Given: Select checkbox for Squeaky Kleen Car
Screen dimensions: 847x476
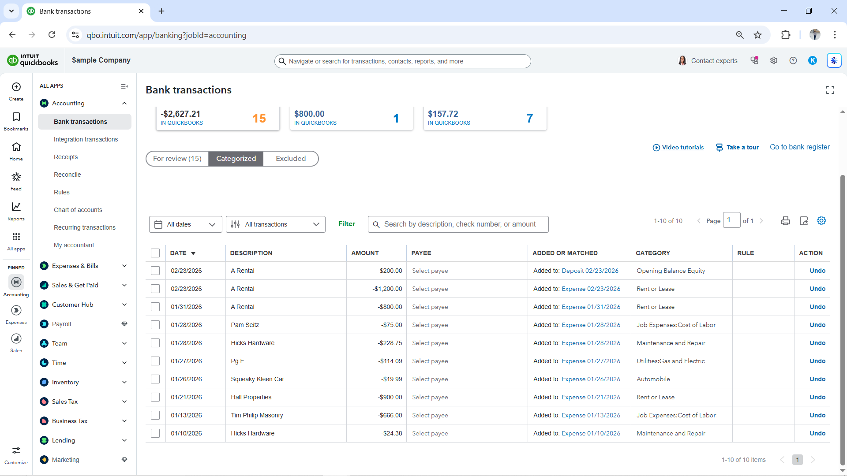Looking at the screenshot, I should pos(155,379).
